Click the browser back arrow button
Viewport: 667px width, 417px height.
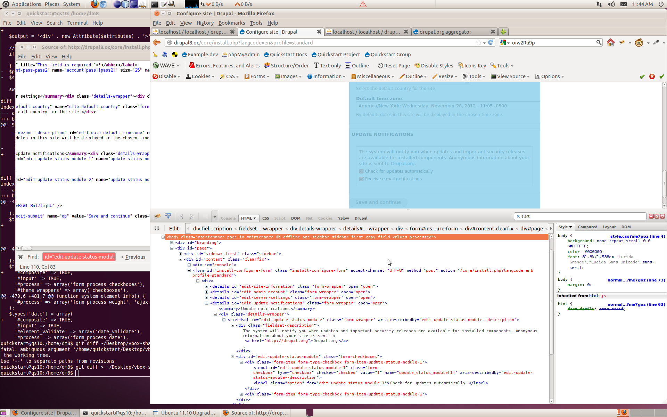click(157, 42)
